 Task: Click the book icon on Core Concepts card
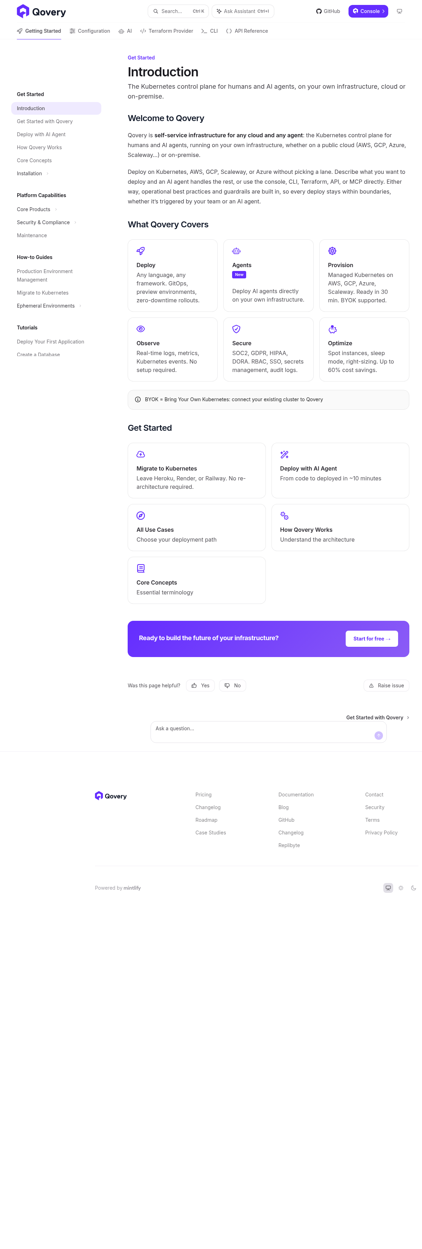141,568
